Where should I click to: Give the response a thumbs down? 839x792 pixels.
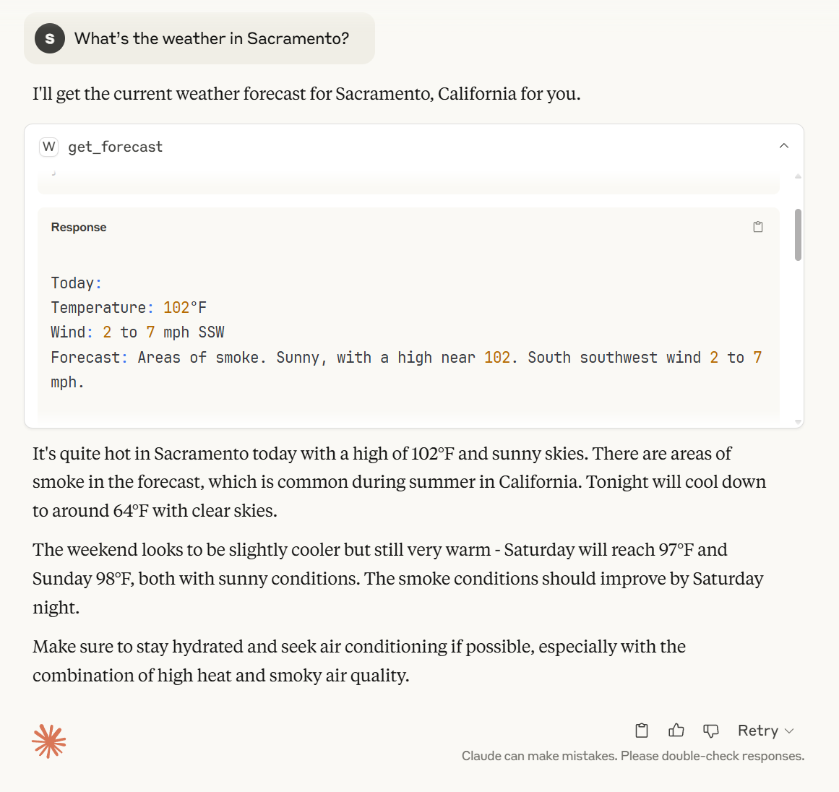[711, 731]
